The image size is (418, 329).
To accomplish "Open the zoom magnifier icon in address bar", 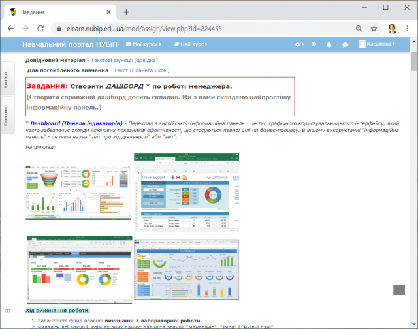I will (359, 29).
